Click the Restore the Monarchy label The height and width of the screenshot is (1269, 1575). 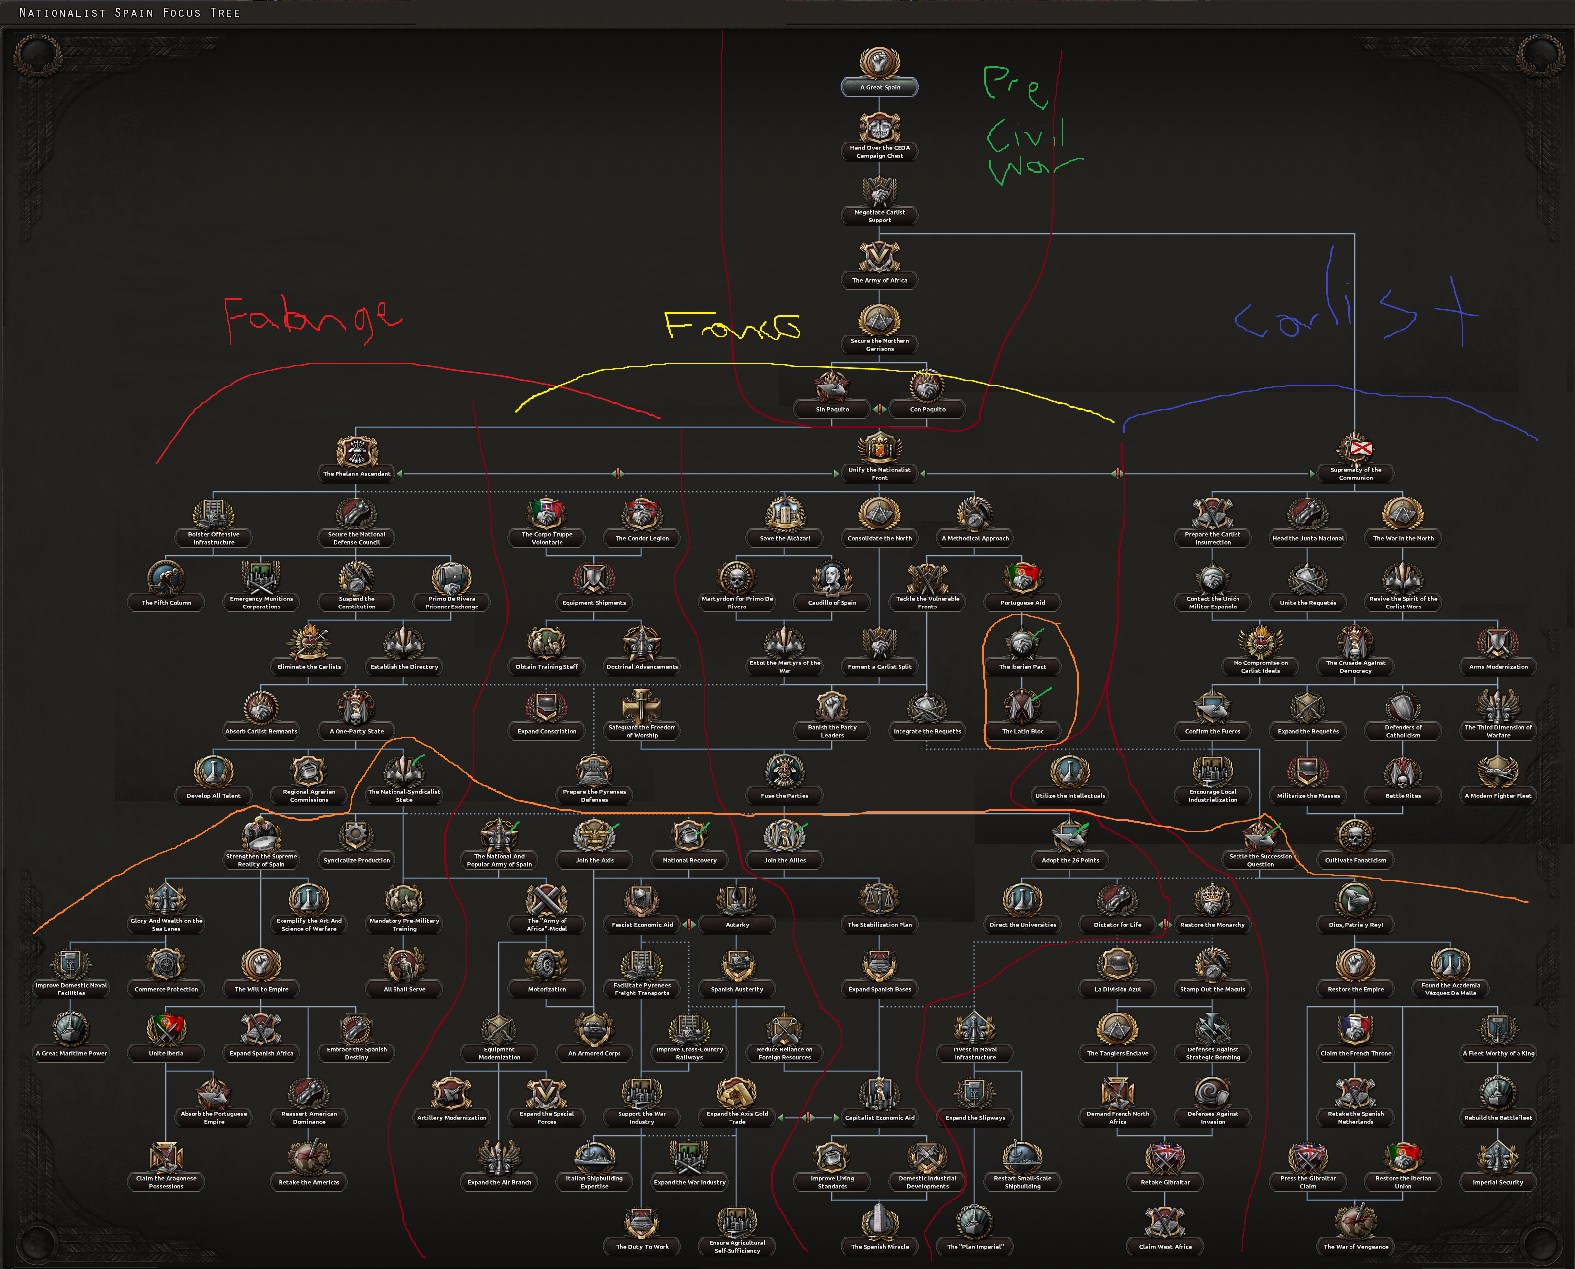click(x=1212, y=925)
